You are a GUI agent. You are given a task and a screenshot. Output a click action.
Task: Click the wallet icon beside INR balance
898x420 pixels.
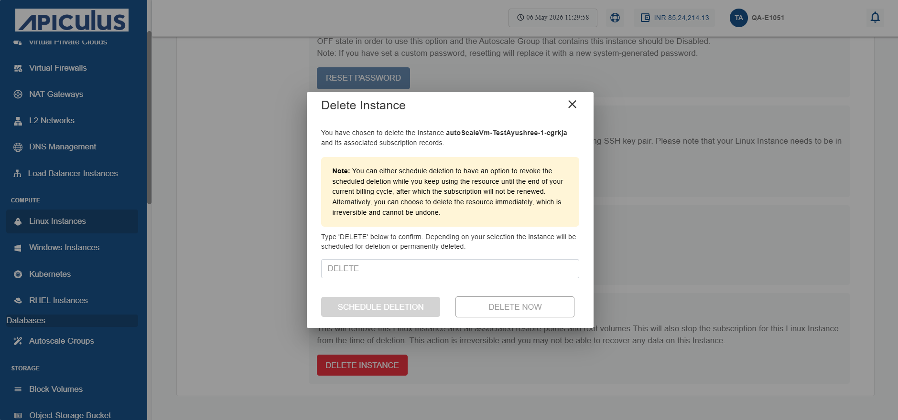[645, 18]
